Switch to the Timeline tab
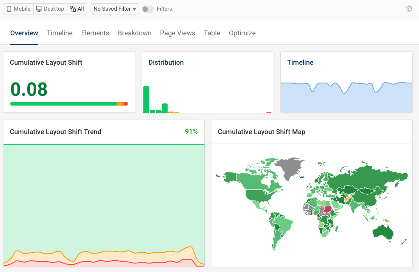Image resolution: width=419 pixels, height=272 pixels. [x=60, y=33]
